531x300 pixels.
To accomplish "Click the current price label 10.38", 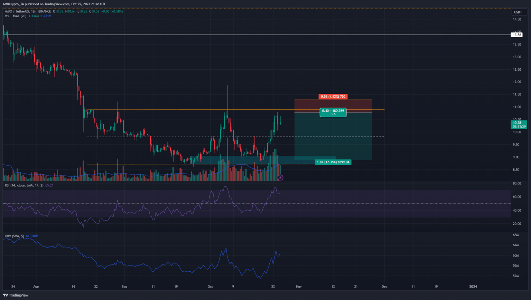I will [518, 123].
